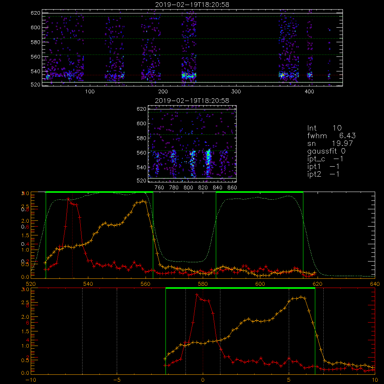
Task: Select the 'ipt_c -1' readout
Action: pyautogui.click(x=325, y=159)
